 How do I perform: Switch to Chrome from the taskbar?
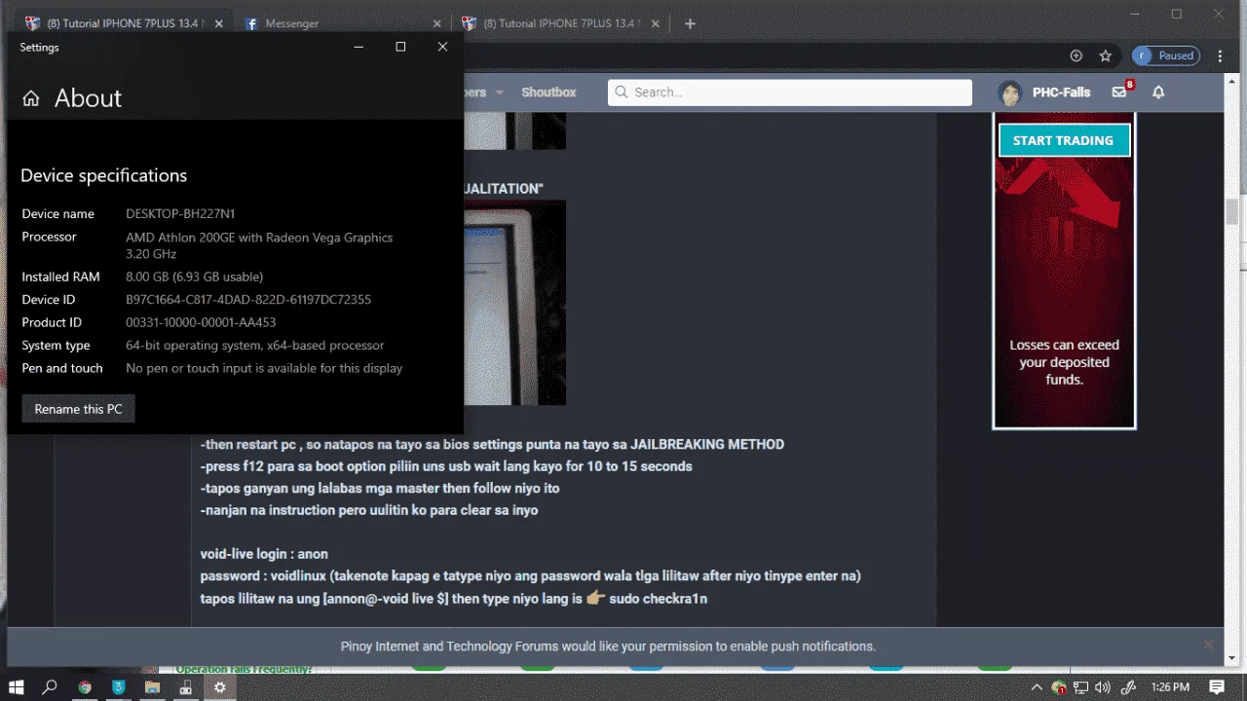tap(85, 687)
